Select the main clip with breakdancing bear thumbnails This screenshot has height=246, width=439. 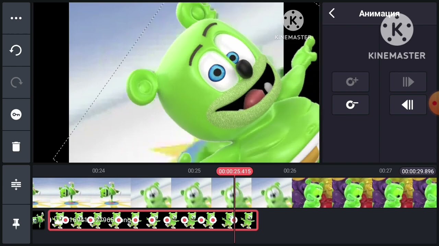pyautogui.click(x=82, y=193)
